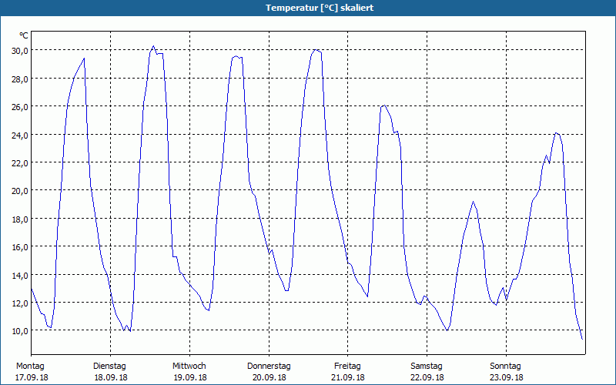The width and height of the screenshot is (616, 385).
Task: Click the 22,0 y-axis label
Action: (x=20, y=162)
